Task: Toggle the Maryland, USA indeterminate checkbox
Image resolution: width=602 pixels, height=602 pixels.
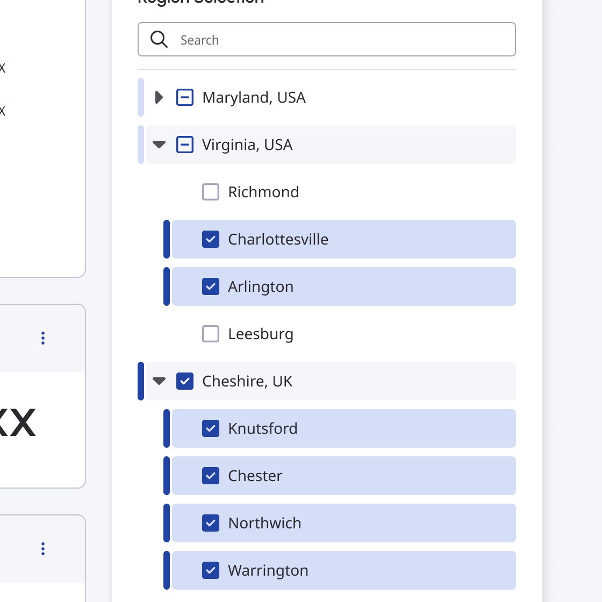Action: coord(185,97)
